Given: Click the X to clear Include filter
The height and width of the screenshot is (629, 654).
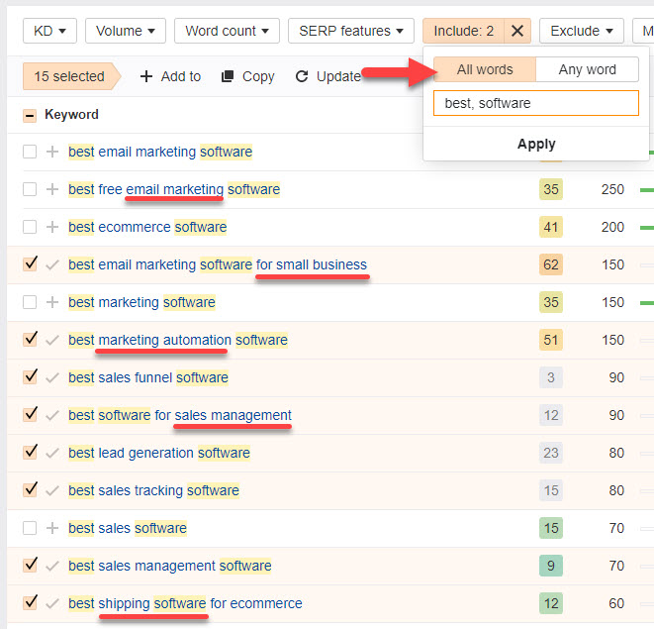Looking at the screenshot, I should coord(517,31).
